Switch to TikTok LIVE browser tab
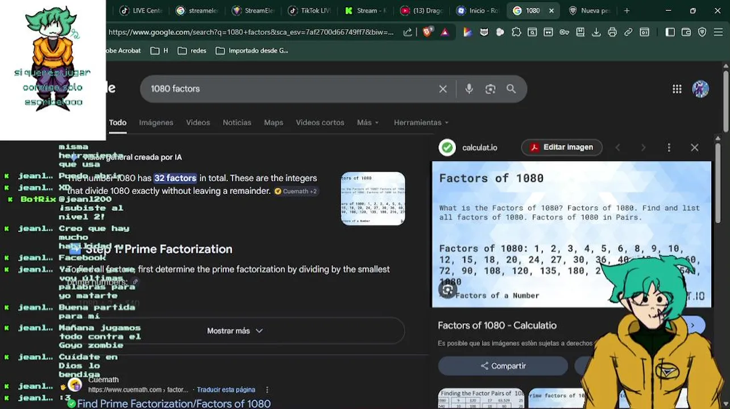 [x=310, y=10]
